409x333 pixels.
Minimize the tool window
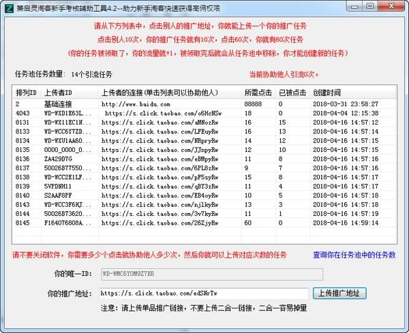(354, 6)
